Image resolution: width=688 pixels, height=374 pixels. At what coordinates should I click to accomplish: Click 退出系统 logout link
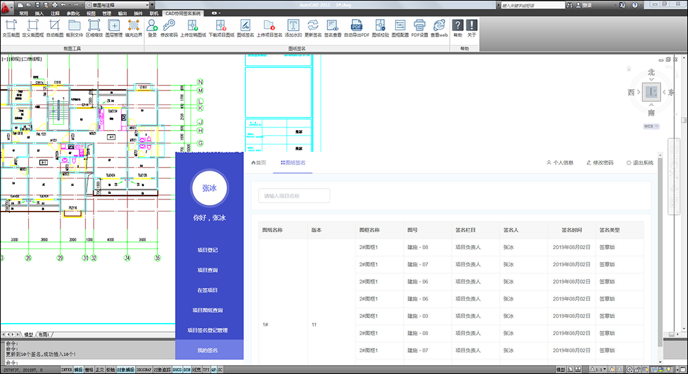pos(640,162)
